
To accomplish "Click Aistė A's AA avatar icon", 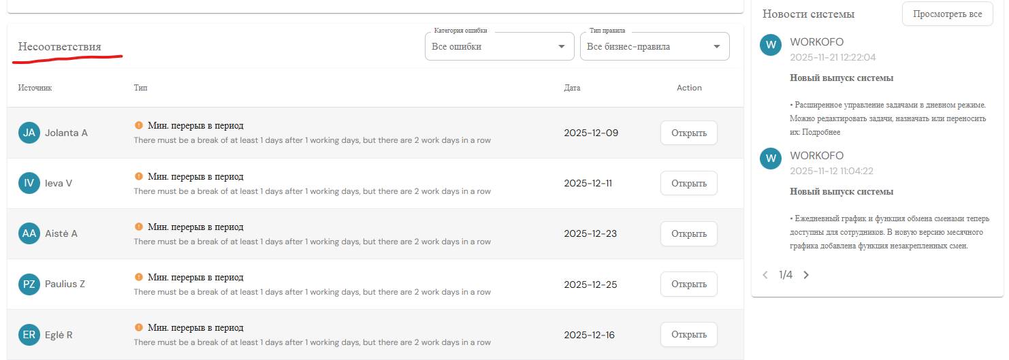I will (29, 233).
